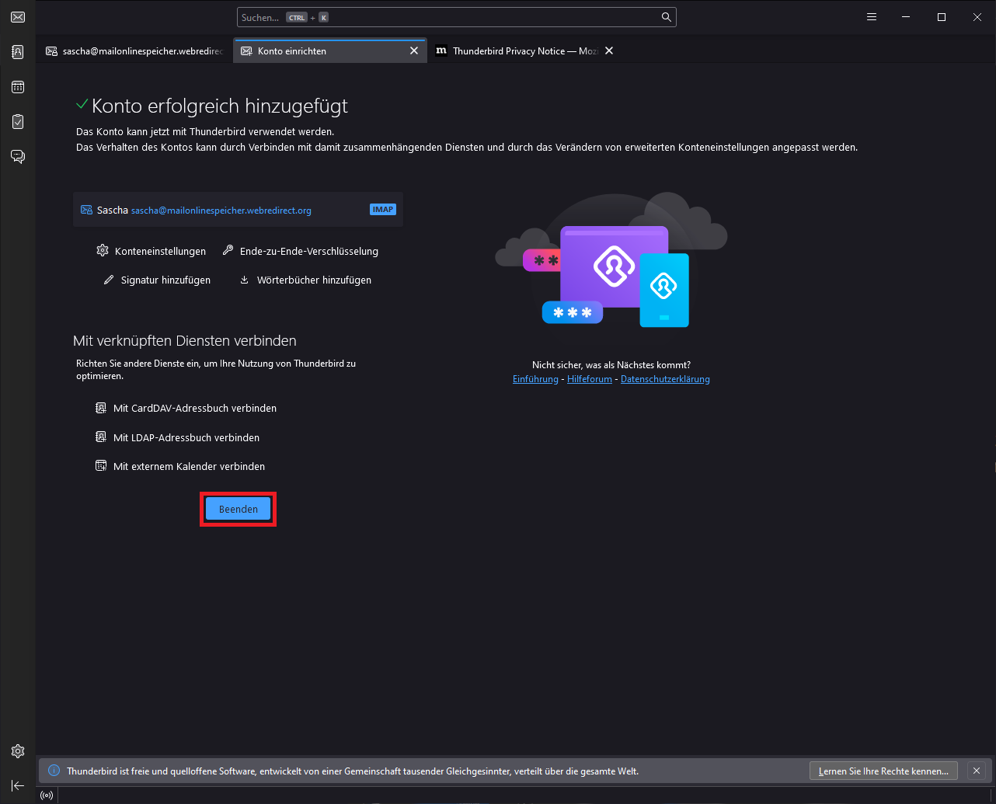
Task: Open the Datenschutzerklärung link
Action: pyautogui.click(x=665, y=379)
